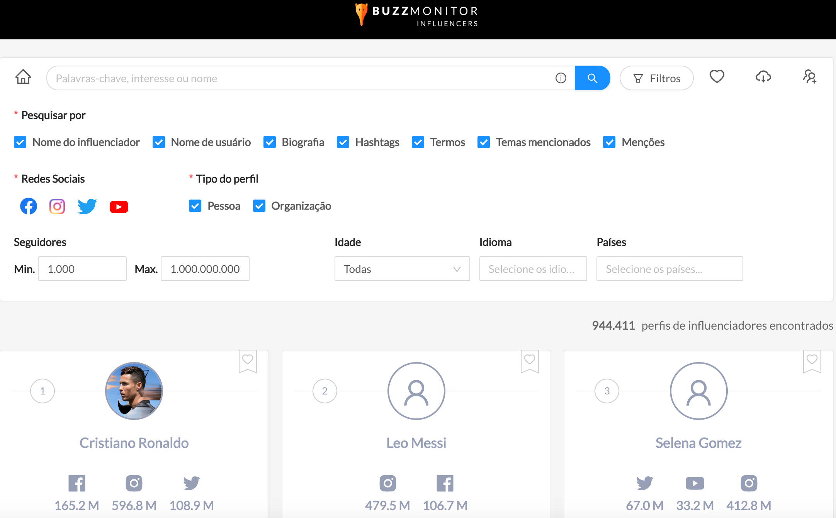The height and width of the screenshot is (518, 836).
Task: Disable the Hashtags checkbox
Action: pos(343,142)
